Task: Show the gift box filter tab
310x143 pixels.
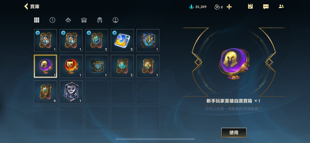Action: click(x=84, y=20)
